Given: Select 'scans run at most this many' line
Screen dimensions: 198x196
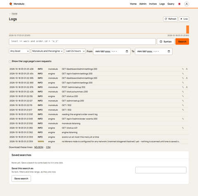Looking at the screenshot, I should [x=99, y=137].
